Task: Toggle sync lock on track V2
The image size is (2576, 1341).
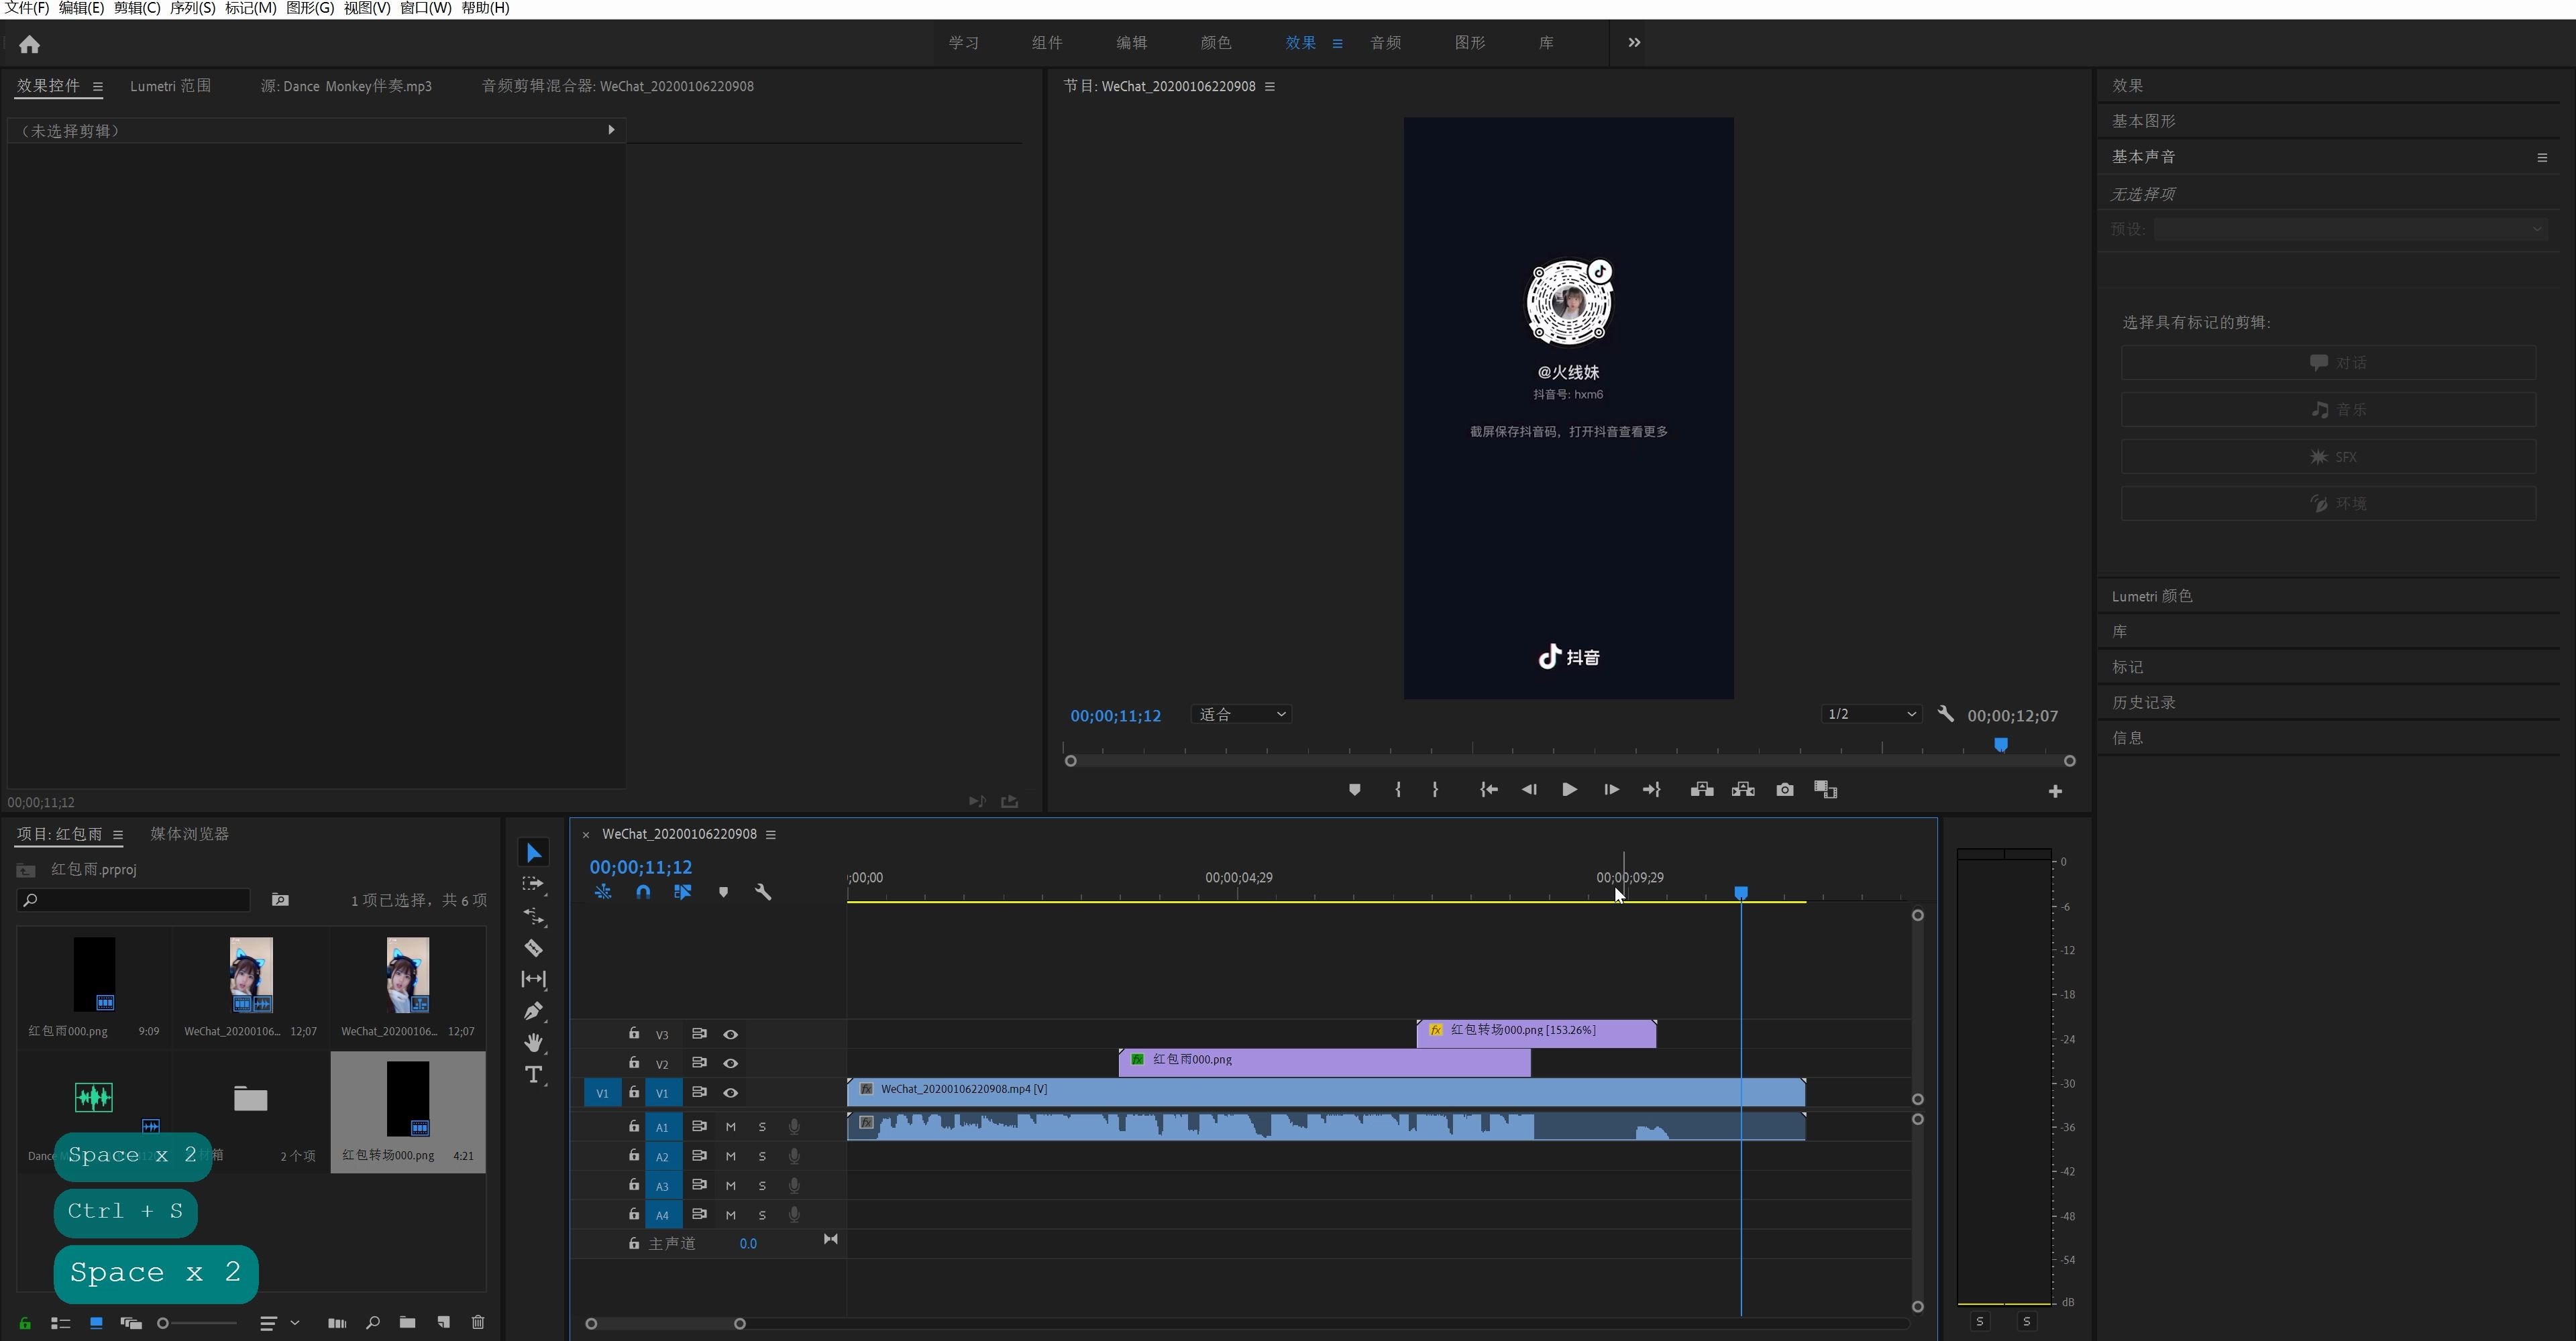Action: click(699, 1062)
